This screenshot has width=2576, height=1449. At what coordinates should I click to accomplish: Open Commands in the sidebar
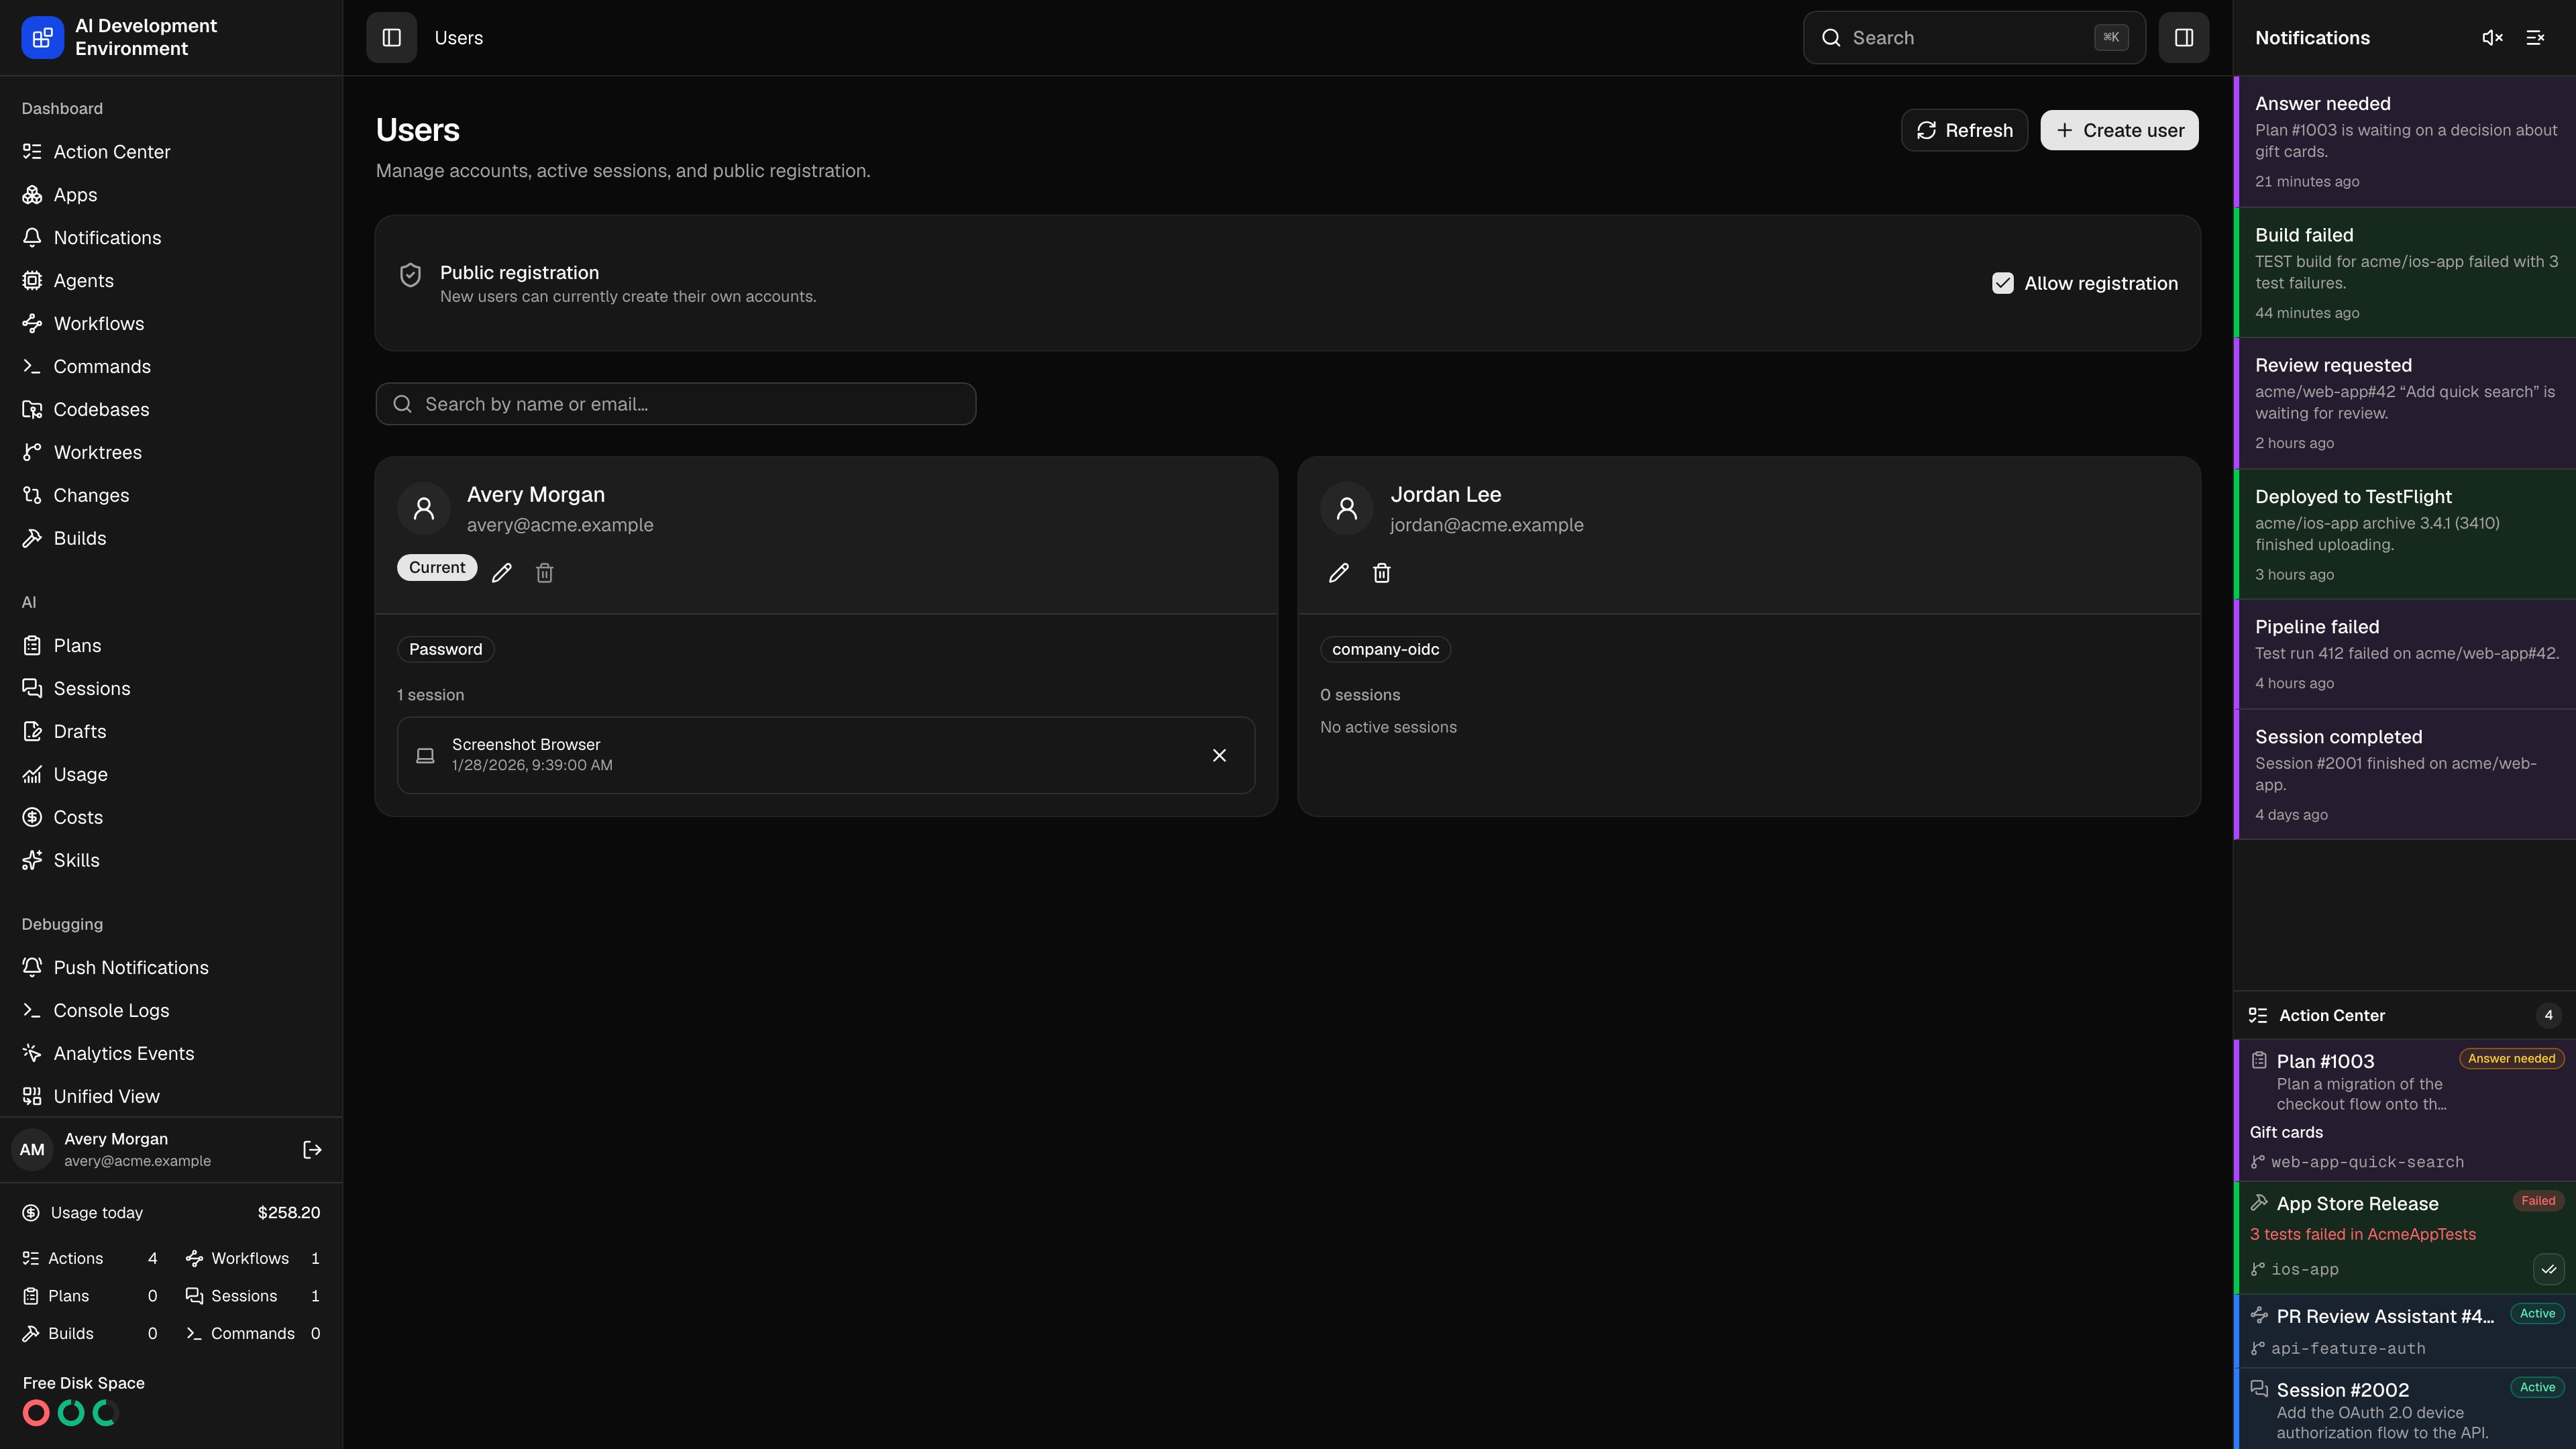(171, 367)
